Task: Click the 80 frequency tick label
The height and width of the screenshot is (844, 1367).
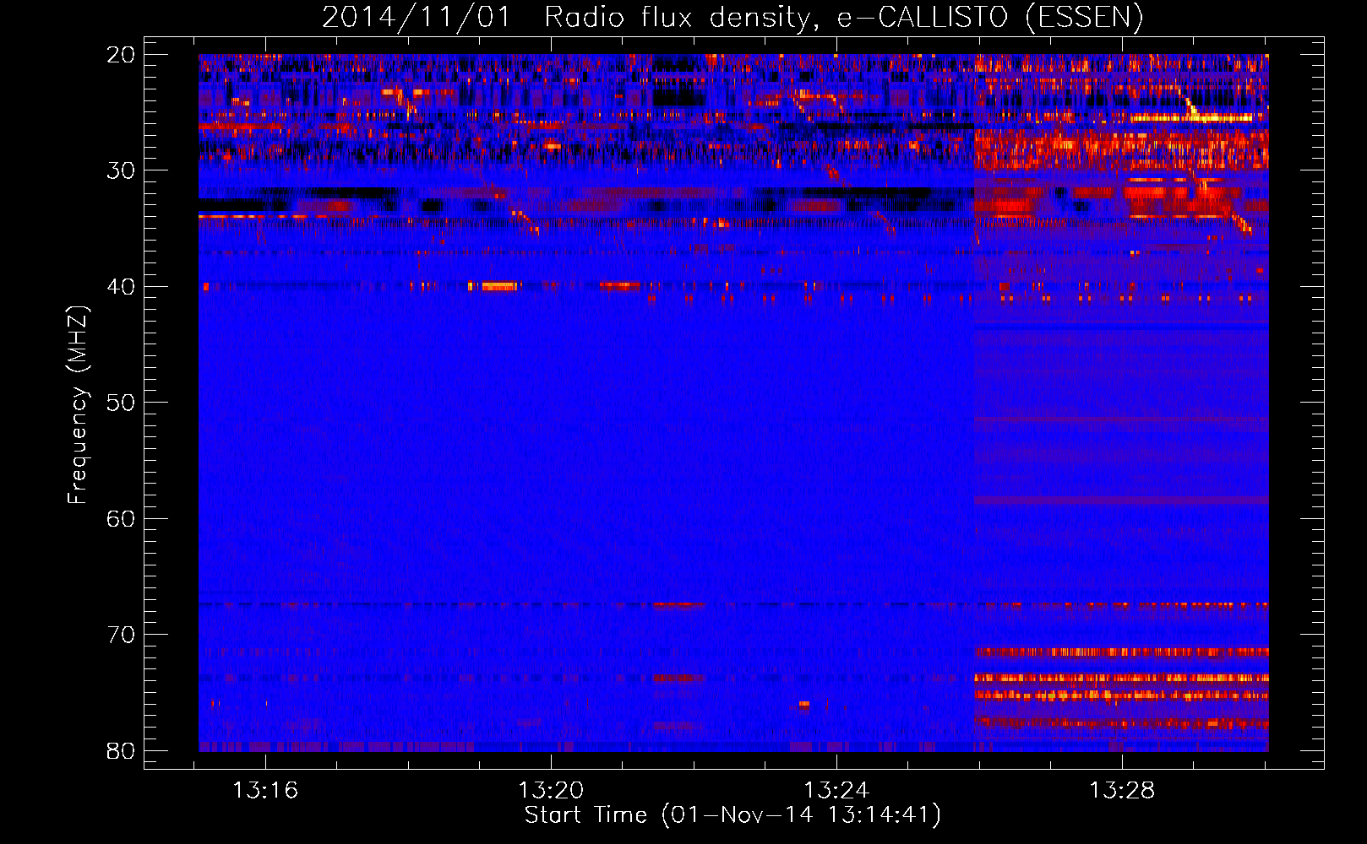Action: [x=121, y=751]
